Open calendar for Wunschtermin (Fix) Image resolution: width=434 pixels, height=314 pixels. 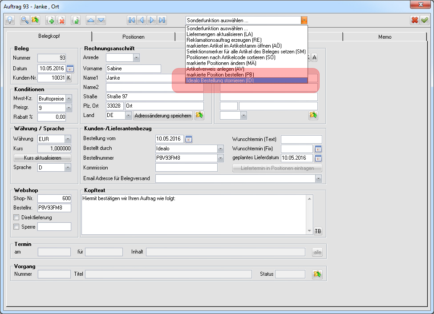click(318, 149)
